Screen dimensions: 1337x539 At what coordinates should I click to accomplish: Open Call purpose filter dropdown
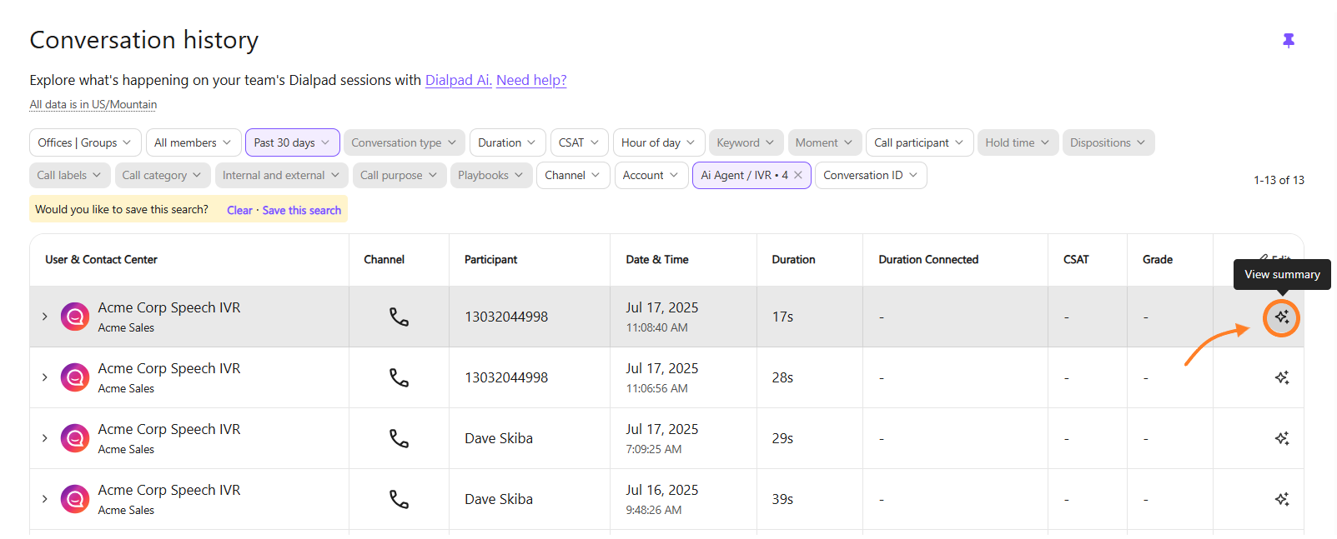coord(400,175)
